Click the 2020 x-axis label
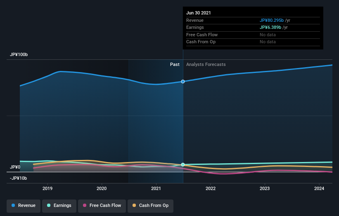Image resolution: width=339 pixels, height=216 pixels. point(102,189)
